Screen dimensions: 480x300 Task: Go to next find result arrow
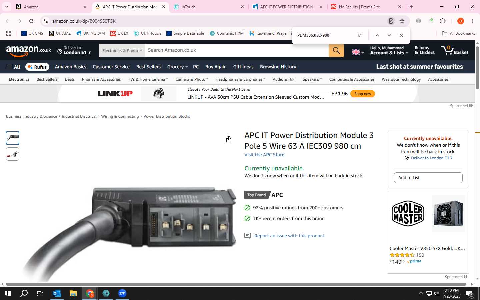coord(389,35)
